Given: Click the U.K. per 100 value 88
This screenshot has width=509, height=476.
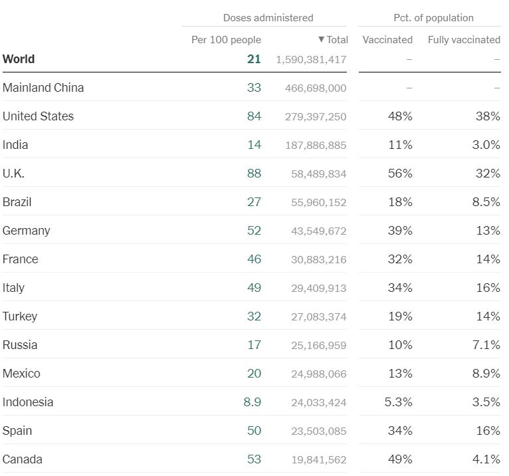Looking at the screenshot, I should pos(254,174).
